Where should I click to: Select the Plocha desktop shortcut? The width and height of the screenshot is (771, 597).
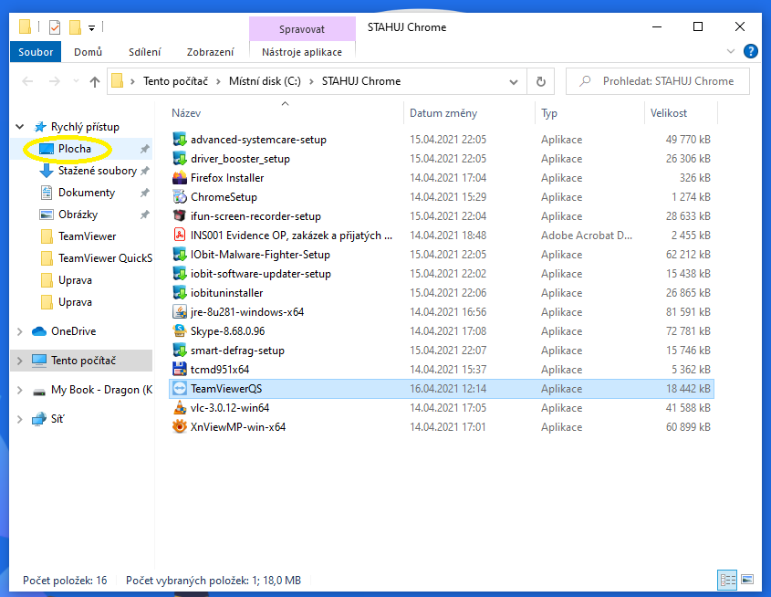coord(74,149)
